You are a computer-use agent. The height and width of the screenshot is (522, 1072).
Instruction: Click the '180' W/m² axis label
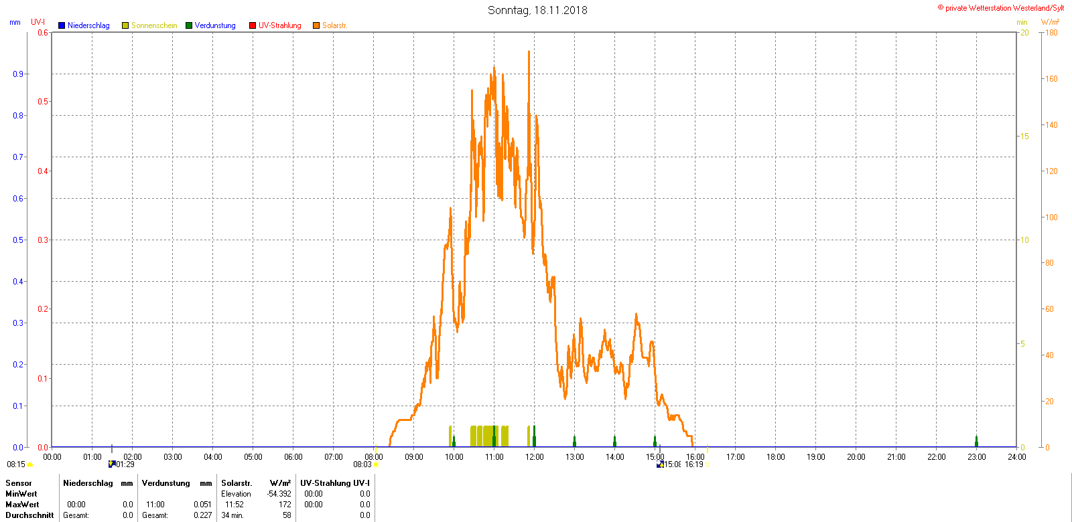(x=1052, y=33)
